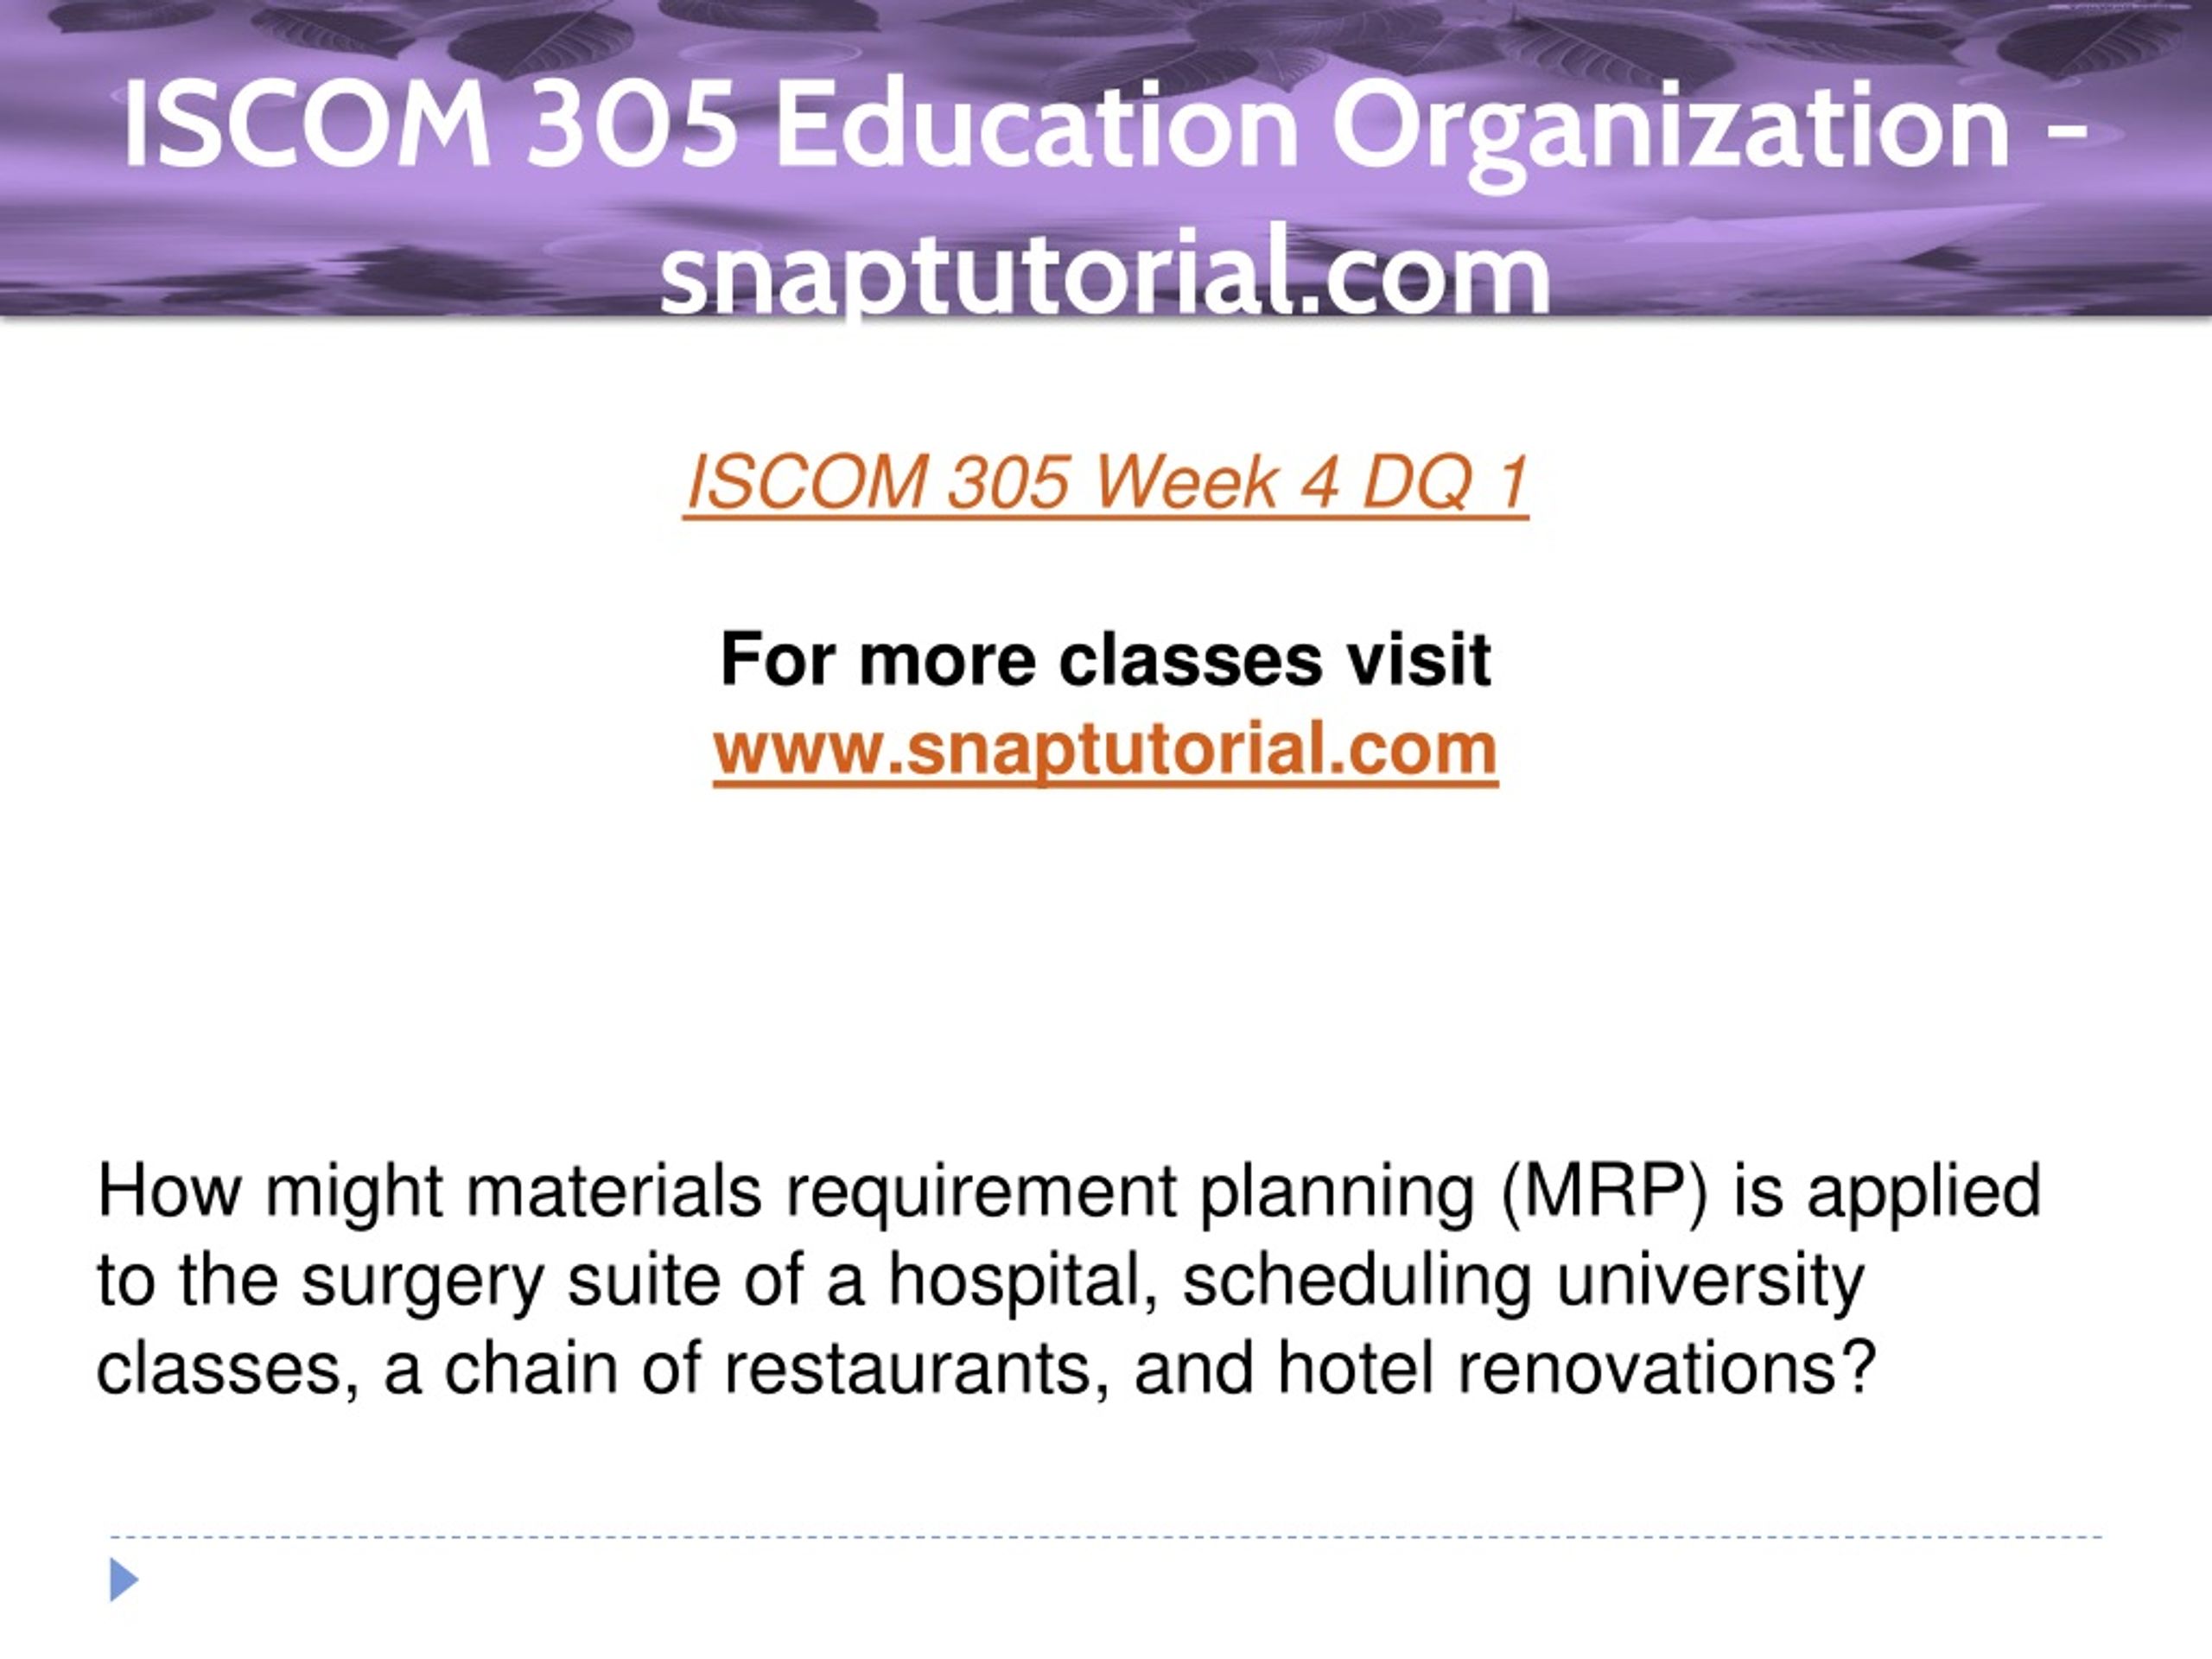Click 'ISCOM' in the header title
The width and height of the screenshot is (2212, 1659).
[307, 128]
